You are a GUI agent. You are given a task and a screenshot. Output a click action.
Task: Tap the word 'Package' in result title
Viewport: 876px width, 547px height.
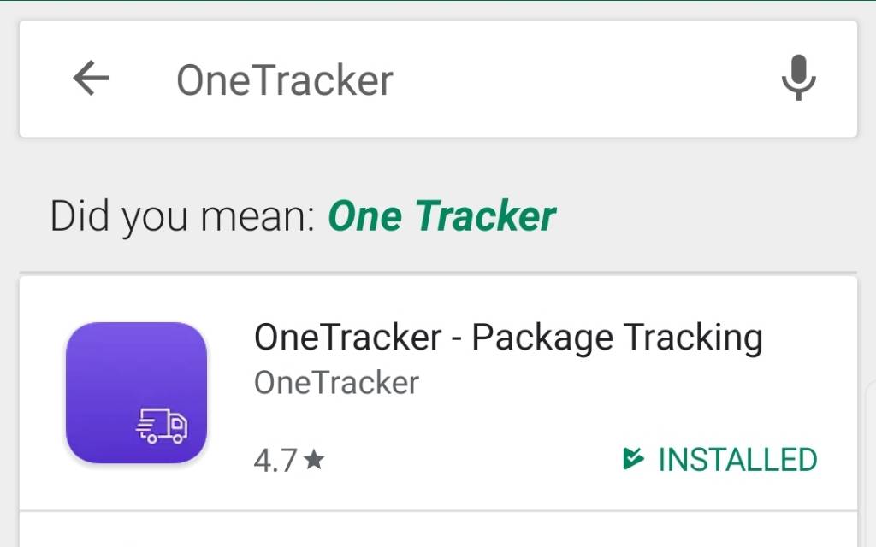click(542, 338)
